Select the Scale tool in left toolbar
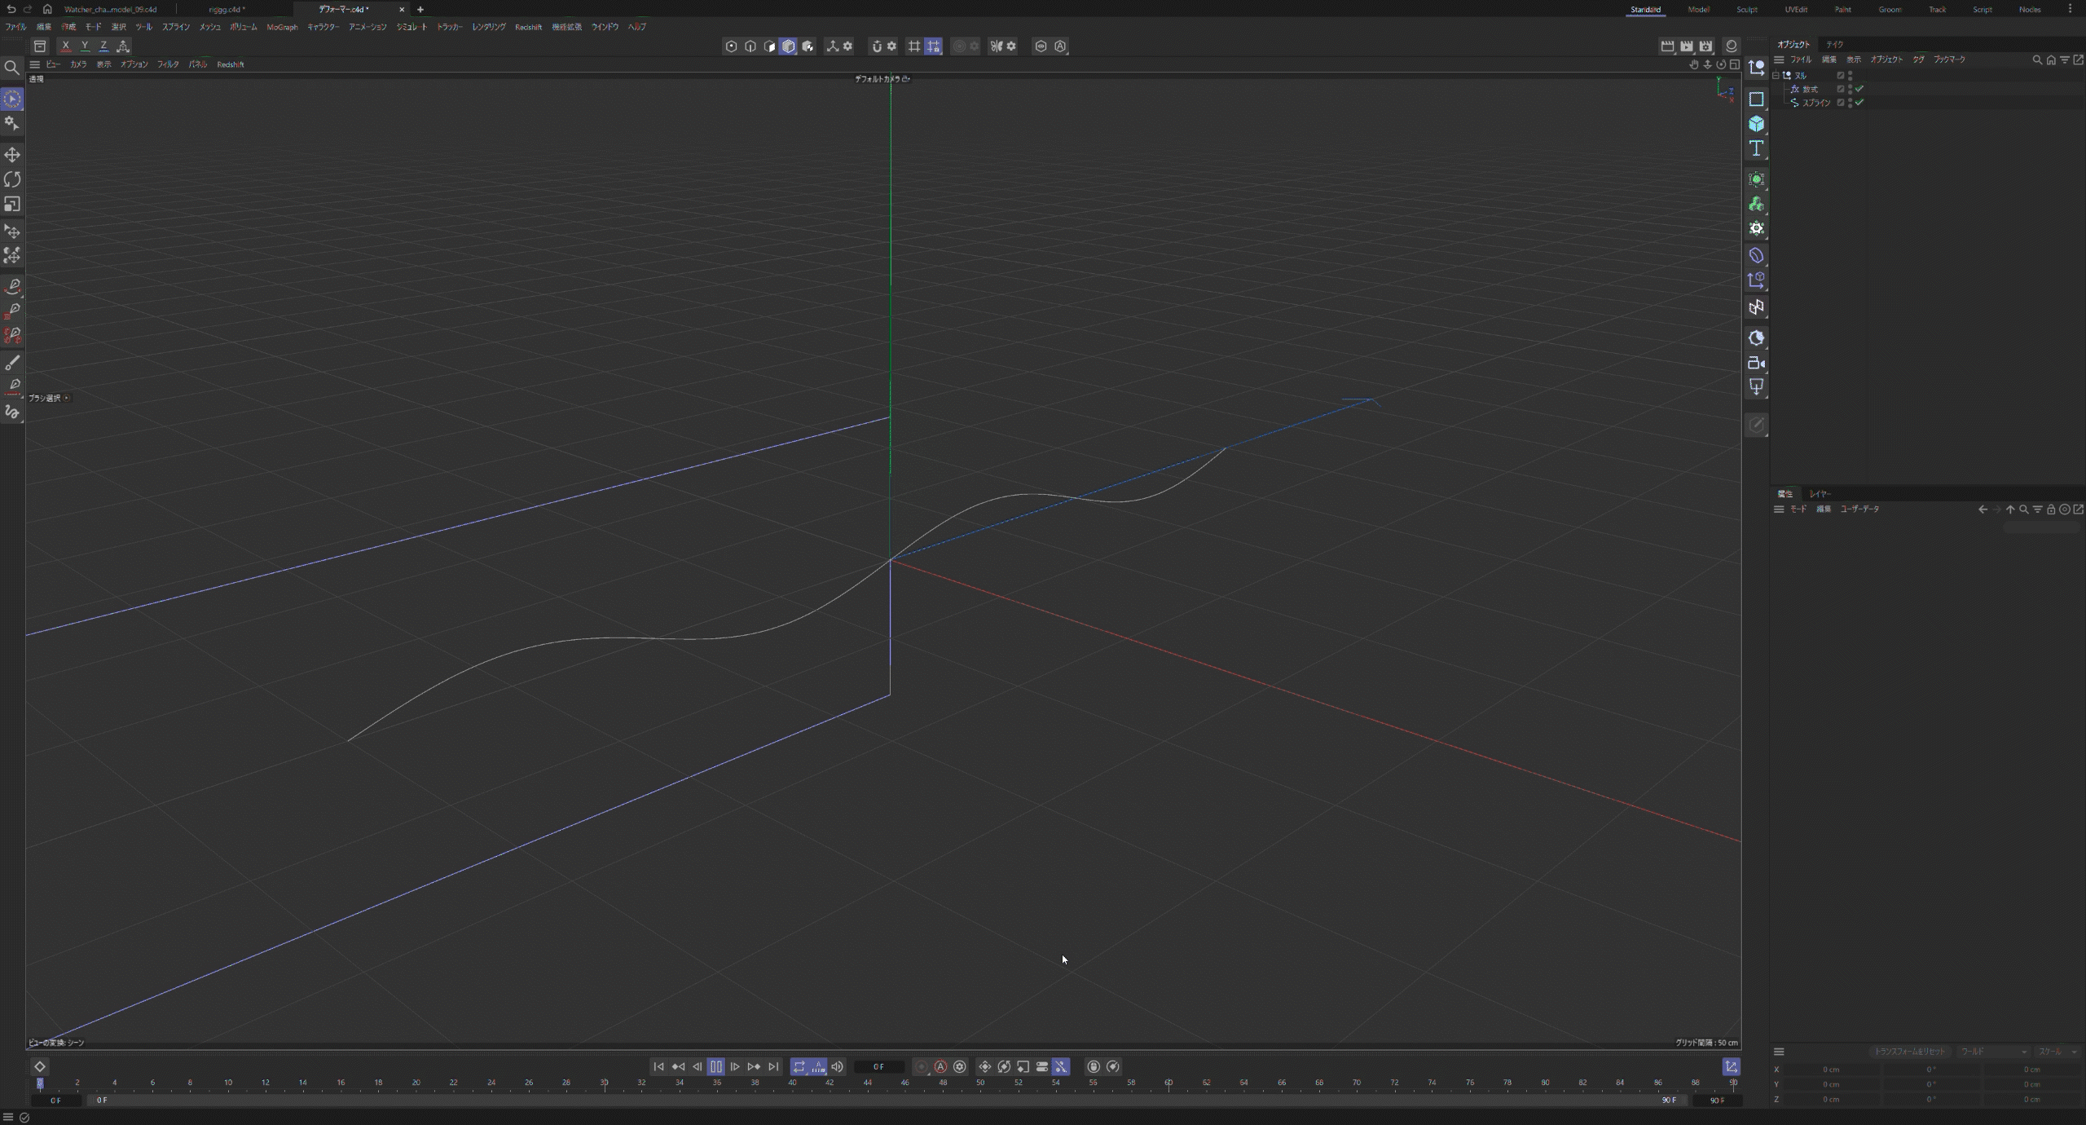Viewport: 2086px width, 1125px height. [12, 204]
